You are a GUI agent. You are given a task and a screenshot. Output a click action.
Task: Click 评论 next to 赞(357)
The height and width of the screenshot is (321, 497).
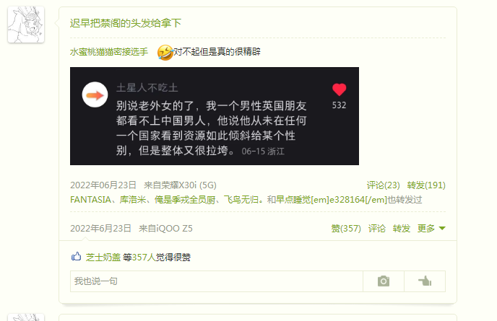[x=377, y=228]
